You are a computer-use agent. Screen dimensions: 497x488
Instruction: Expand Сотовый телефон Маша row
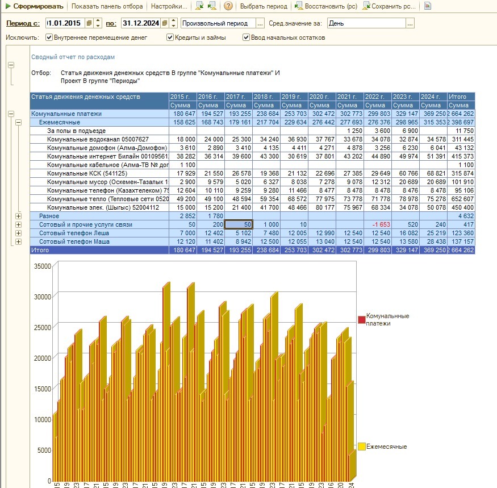coord(18,241)
